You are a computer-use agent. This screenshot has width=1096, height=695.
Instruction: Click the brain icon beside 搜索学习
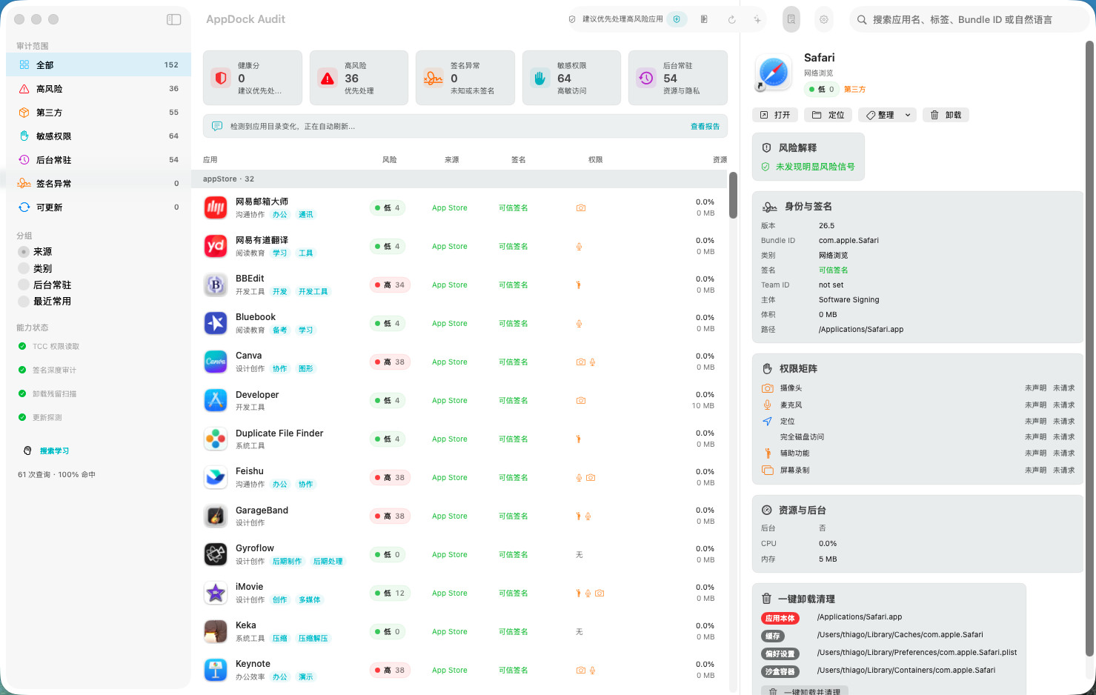point(27,450)
